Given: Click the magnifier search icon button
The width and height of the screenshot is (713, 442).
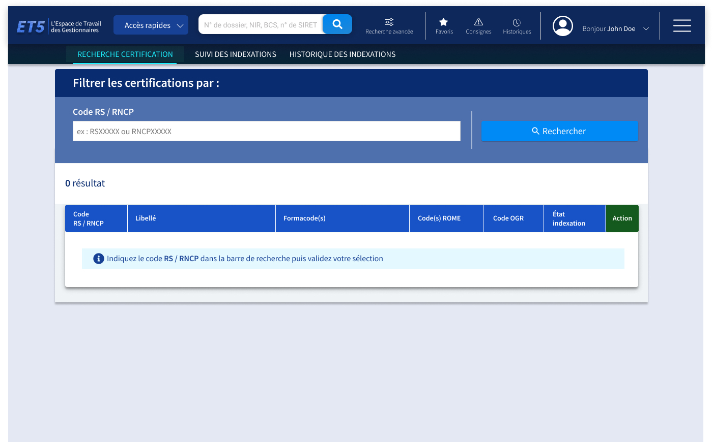Looking at the screenshot, I should 337,24.
